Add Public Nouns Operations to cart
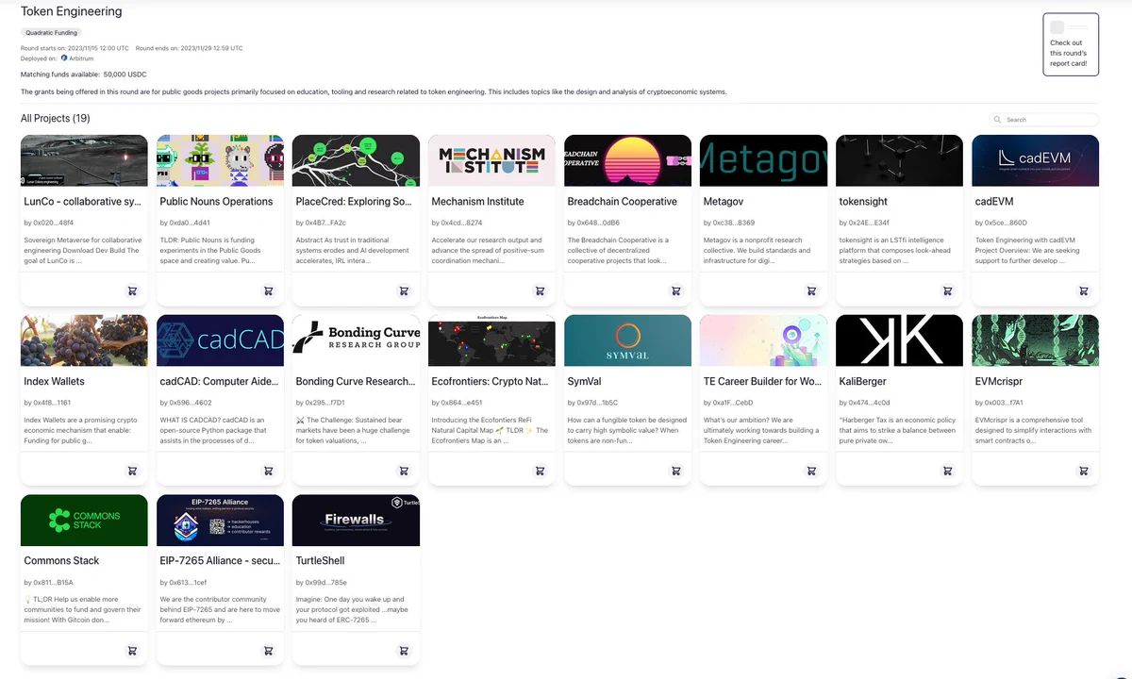1132x679 pixels. (x=268, y=290)
